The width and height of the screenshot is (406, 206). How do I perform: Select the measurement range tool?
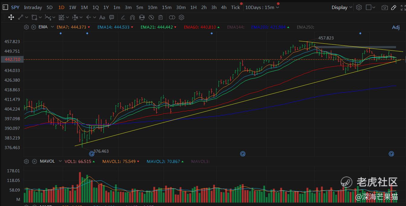(75, 17)
